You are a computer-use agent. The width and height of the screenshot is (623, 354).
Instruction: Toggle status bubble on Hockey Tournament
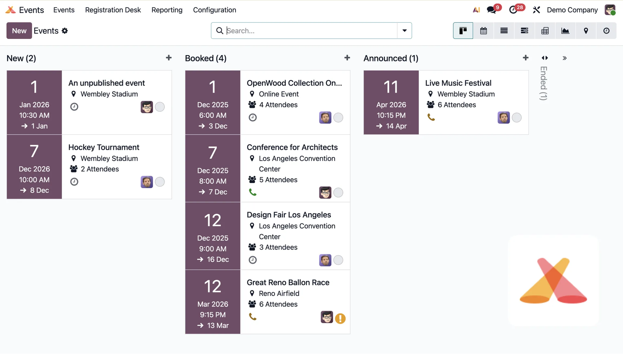pos(160,182)
